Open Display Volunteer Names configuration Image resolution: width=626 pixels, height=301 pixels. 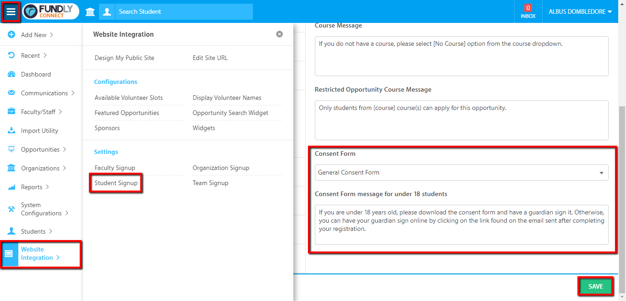[x=227, y=98]
